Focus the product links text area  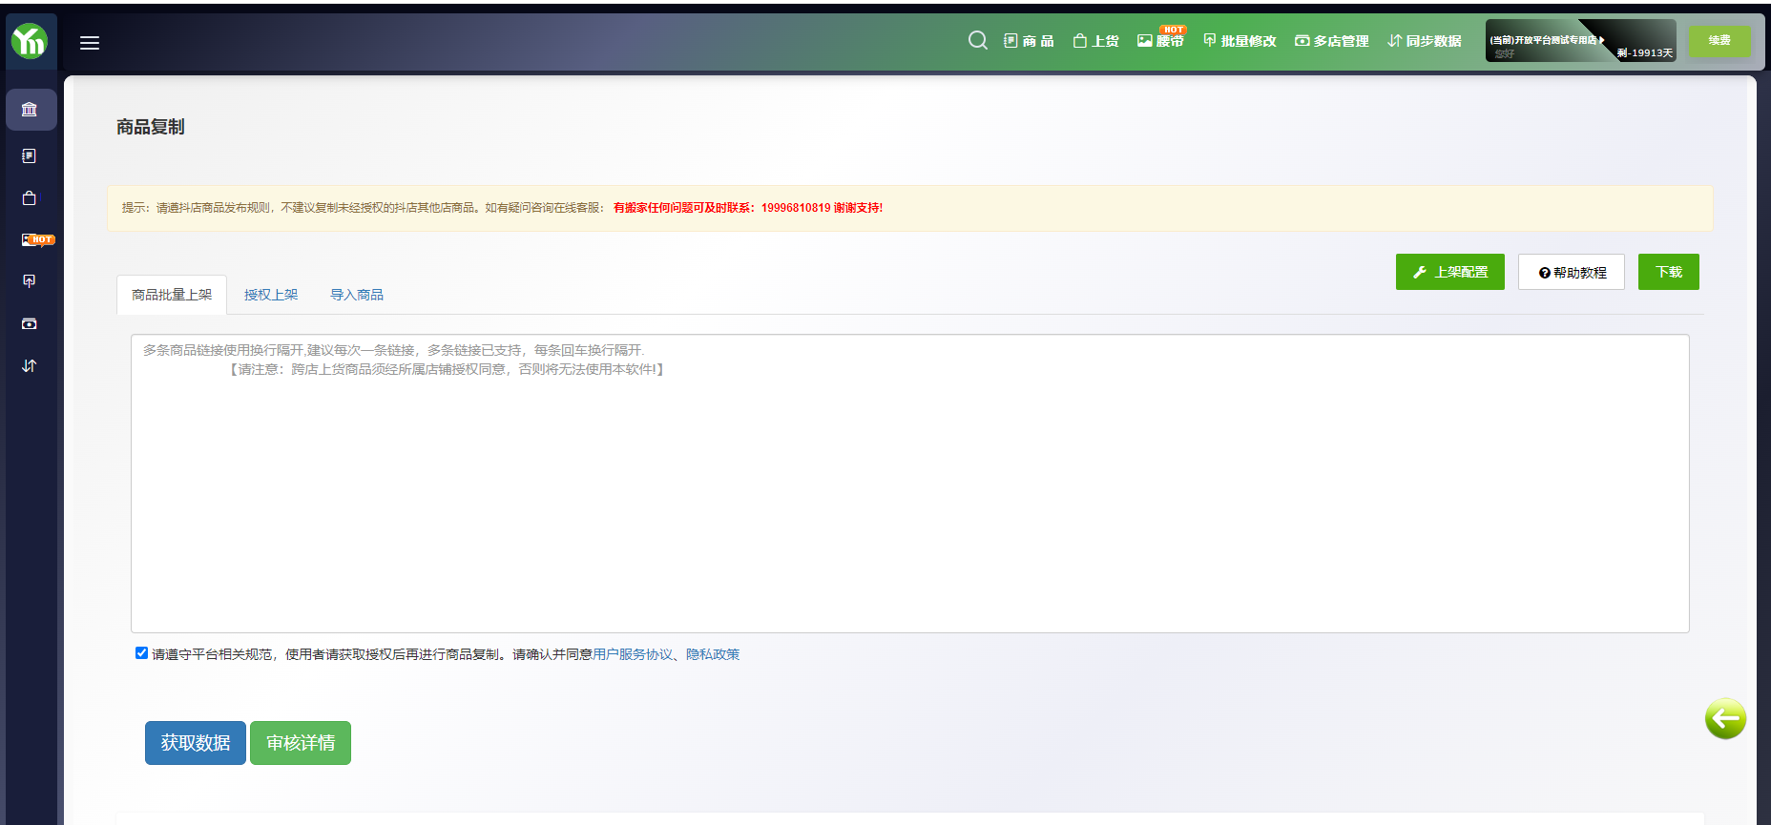[x=909, y=483]
